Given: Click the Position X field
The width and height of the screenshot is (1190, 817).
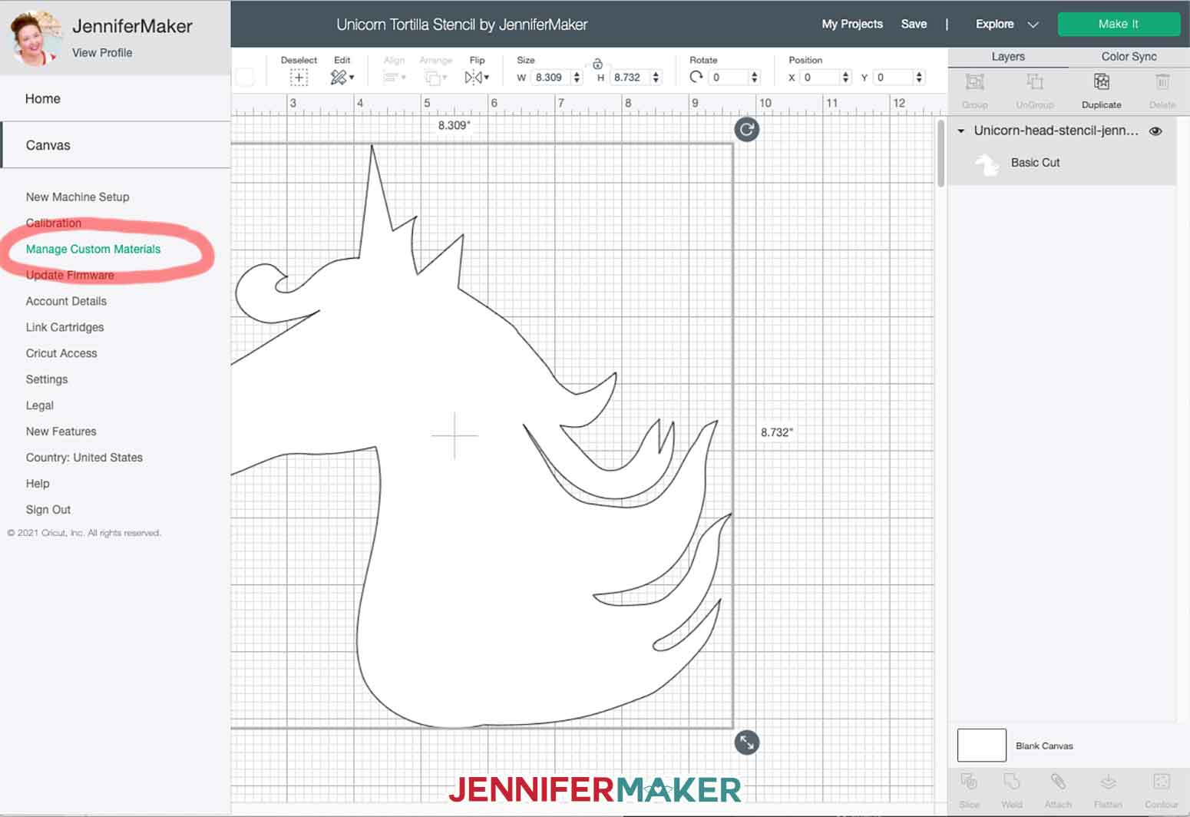Looking at the screenshot, I should pos(819,77).
